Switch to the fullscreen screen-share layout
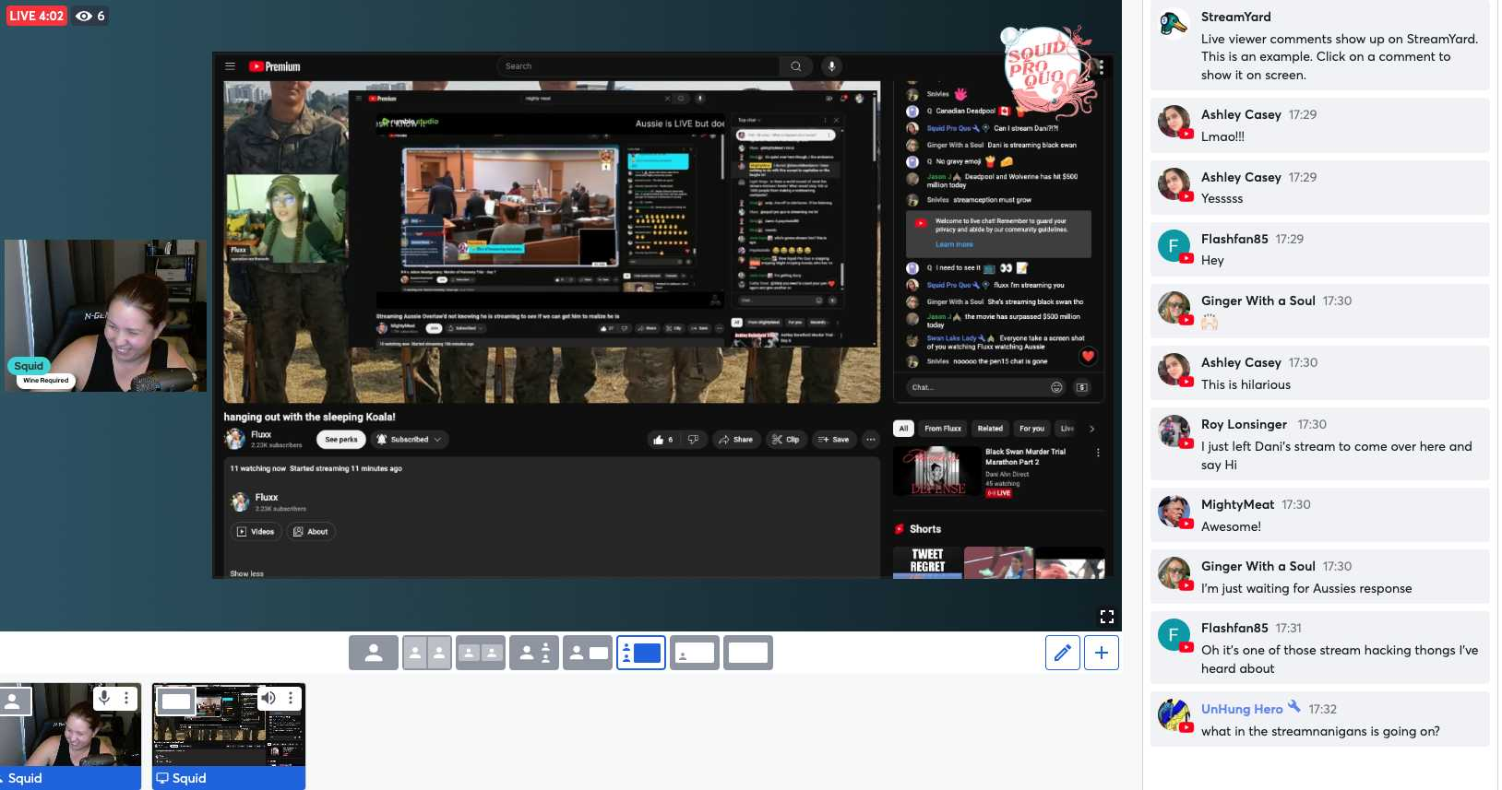 pyautogui.click(x=747, y=653)
